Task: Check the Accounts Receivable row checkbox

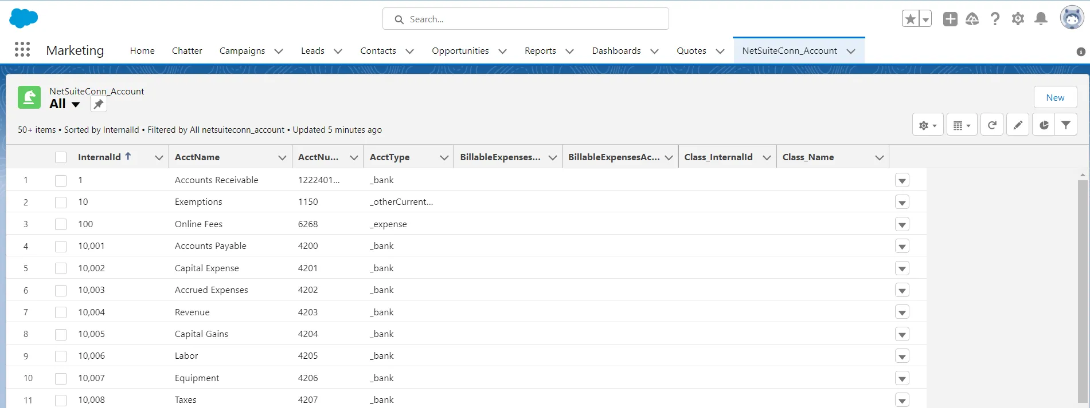Action: point(61,180)
